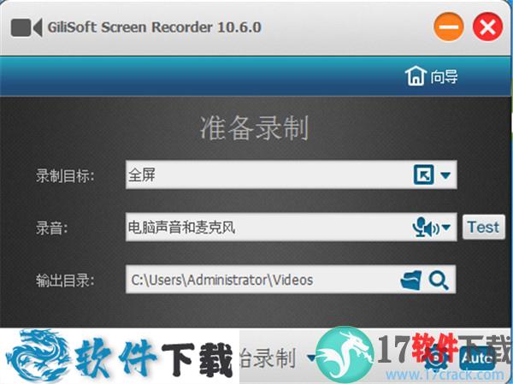
Task: Toggle the Auto icon at the bottom right
Action: click(477, 359)
